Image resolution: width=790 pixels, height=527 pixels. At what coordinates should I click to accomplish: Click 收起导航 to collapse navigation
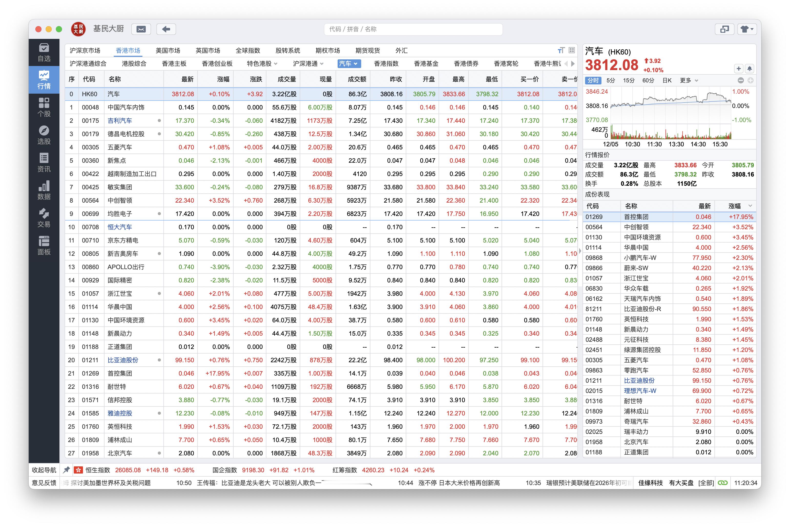(44, 470)
